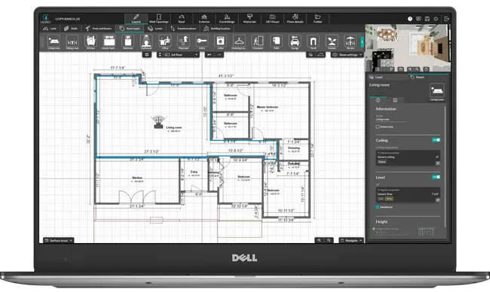
Task: Select the Playroom room type icon
Action: [183, 41]
